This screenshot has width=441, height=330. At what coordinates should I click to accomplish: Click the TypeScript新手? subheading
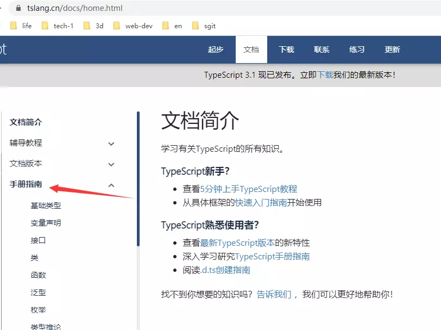(196, 171)
